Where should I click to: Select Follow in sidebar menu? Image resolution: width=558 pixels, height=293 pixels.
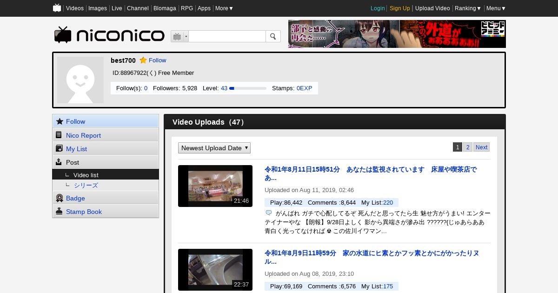[106, 121]
